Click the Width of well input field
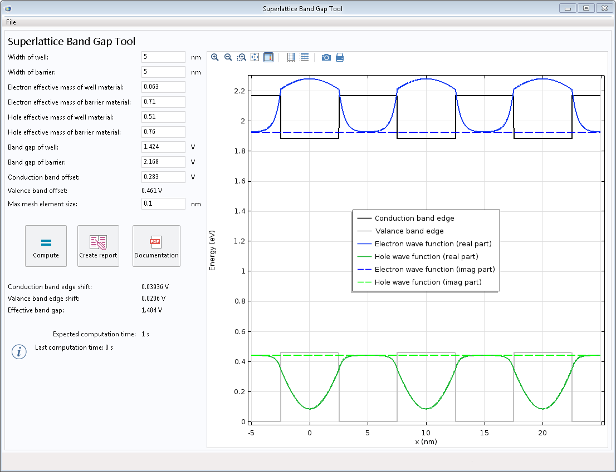 point(163,57)
